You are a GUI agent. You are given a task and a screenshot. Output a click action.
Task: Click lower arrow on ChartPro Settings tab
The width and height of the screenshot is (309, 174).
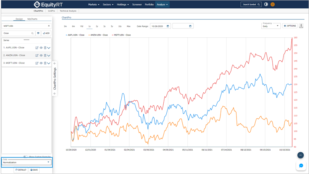(55, 93)
